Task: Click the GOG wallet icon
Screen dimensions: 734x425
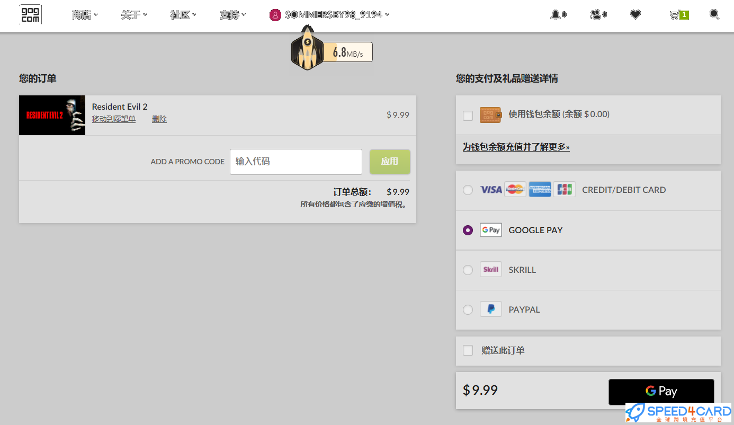Action: 490,115
